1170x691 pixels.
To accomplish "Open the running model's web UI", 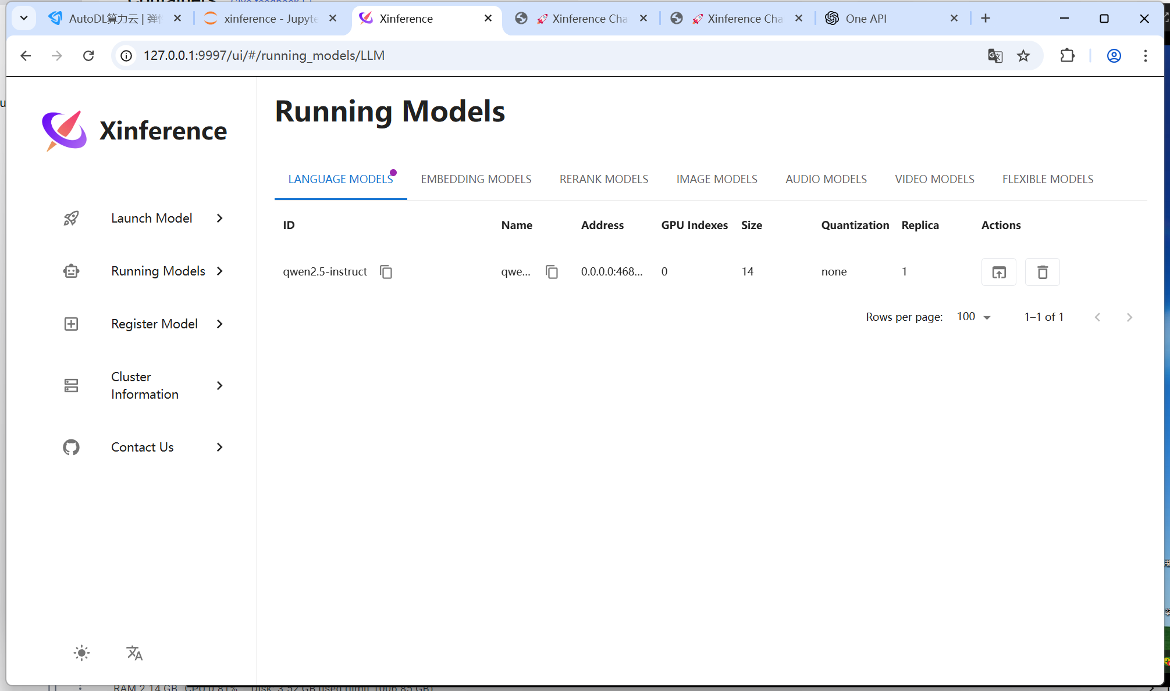I will click(x=998, y=272).
